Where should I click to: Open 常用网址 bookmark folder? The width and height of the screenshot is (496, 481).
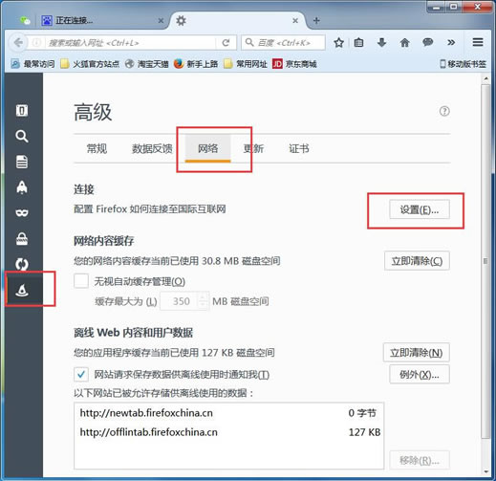[x=246, y=64]
